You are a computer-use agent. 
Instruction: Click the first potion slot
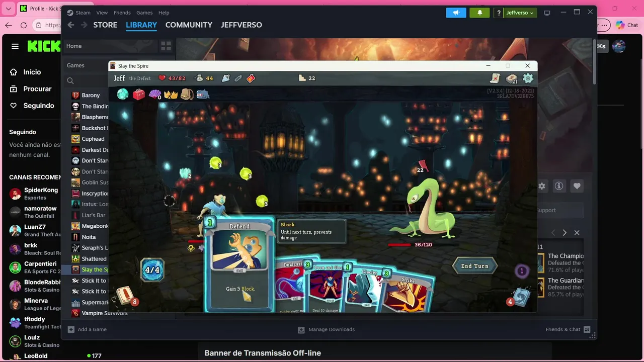click(x=226, y=78)
